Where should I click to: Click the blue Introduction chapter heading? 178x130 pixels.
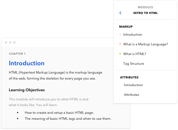[x=27, y=63]
